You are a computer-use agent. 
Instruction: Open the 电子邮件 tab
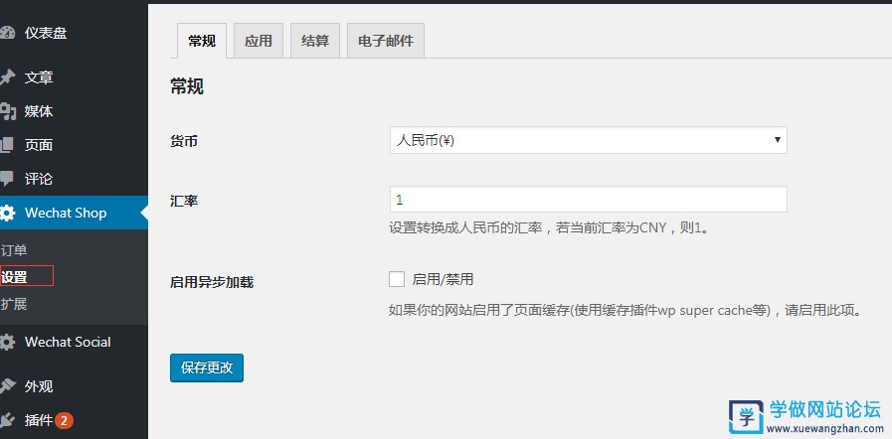click(x=385, y=41)
